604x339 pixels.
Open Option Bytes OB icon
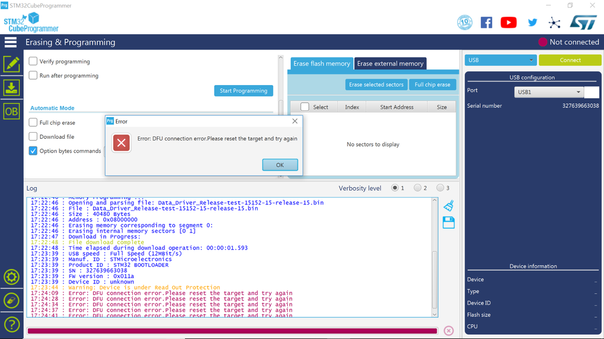11,112
